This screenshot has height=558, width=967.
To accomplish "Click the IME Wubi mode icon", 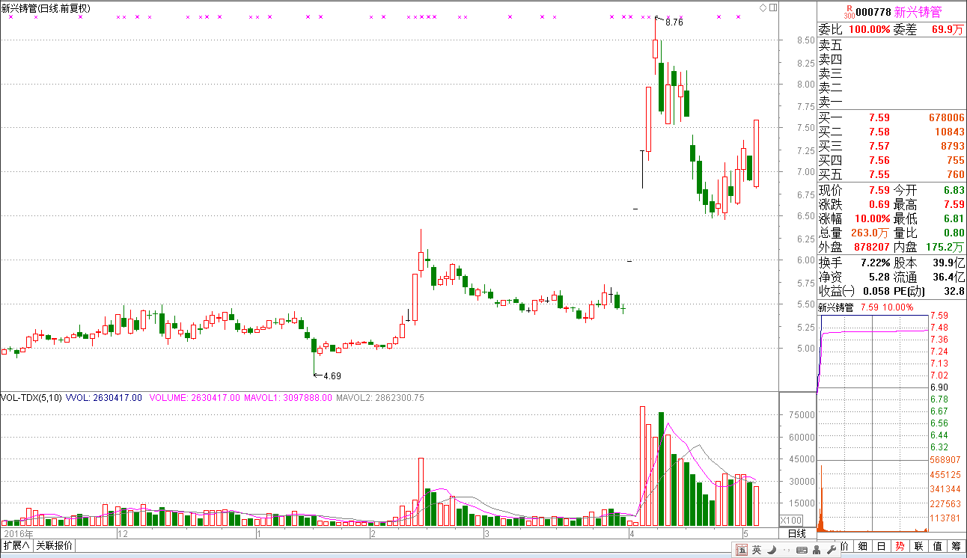I will [x=742, y=551].
